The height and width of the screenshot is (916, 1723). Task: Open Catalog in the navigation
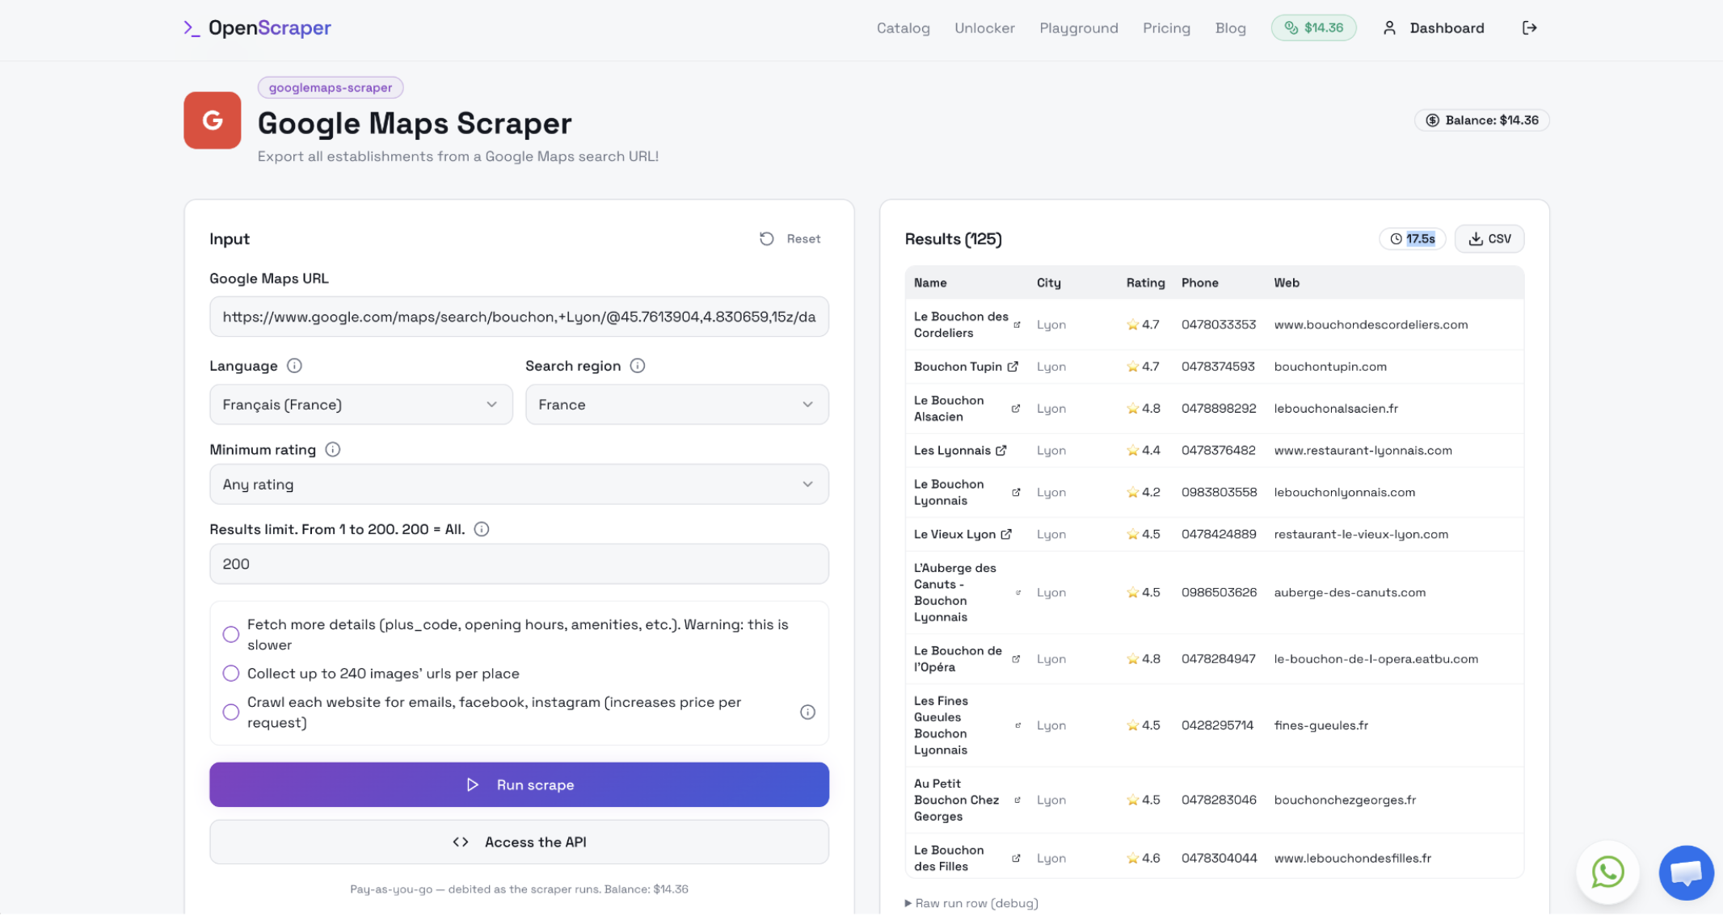pyautogui.click(x=904, y=28)
